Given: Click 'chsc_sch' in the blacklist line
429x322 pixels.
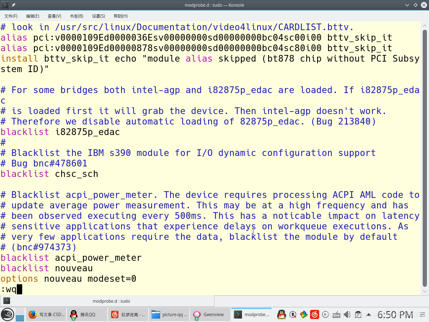Looking at the screenshot, I should click(x=77, y=174).
